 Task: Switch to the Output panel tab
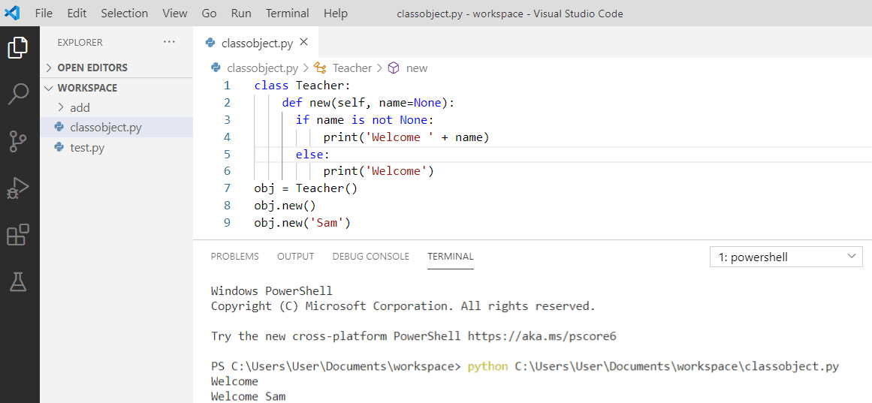tap(295, 256)
